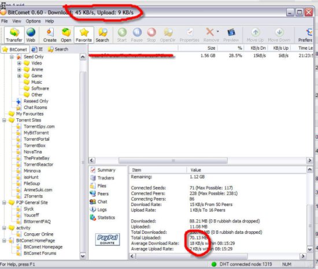The width and height of the screenshot is (318, 269).
Task: Open the Chat panel
Action: 98,201
